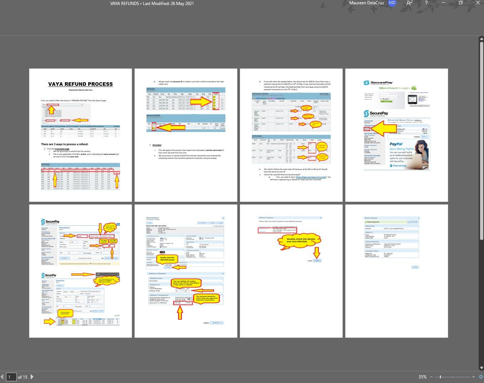Click the fit-to-window icon beside zoom
Viewport: 484px width, 383px height.
click(x=481, y=377)
